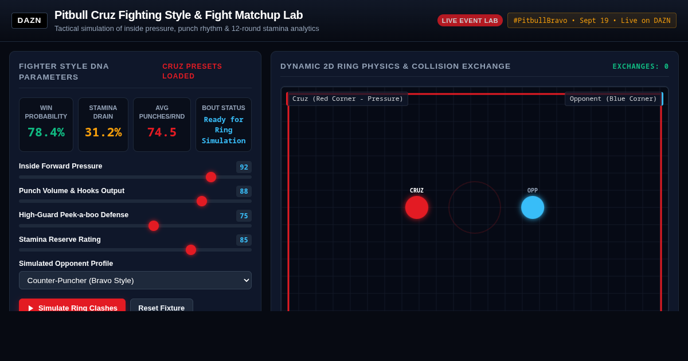Click the ring center circle
688x361 pixels.
(x=475, y=207)
